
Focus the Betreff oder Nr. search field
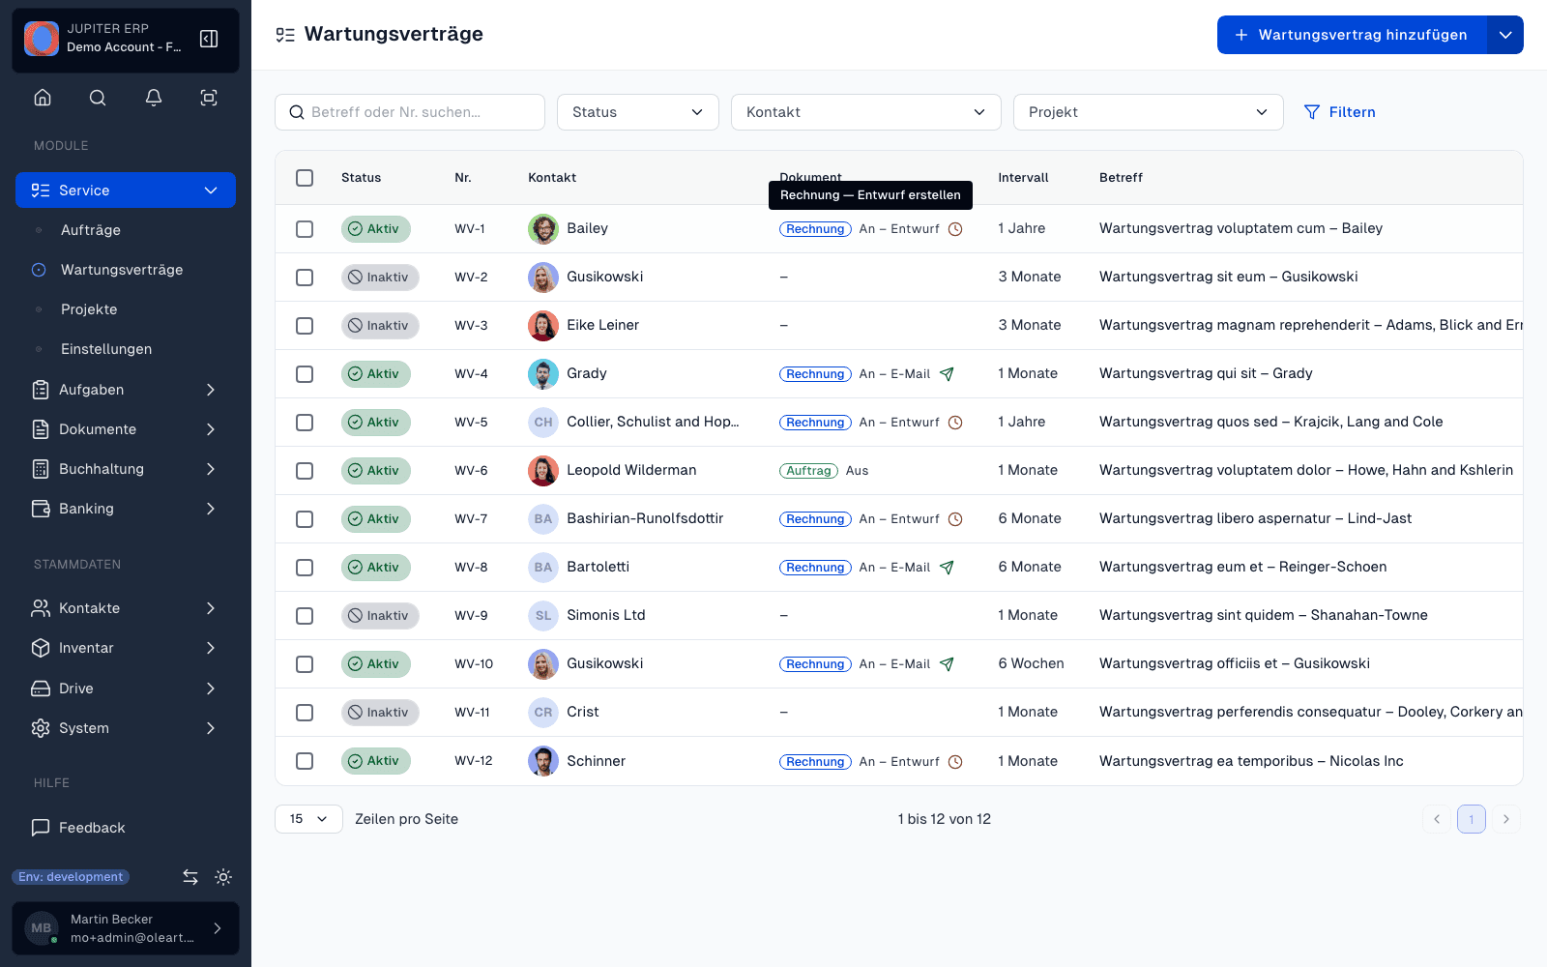tap(410, 112)
